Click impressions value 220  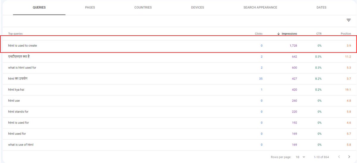[295, 112]
